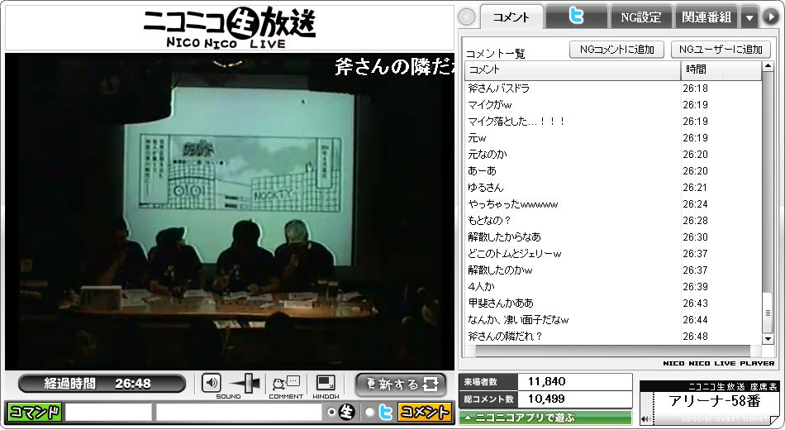
Task: Click the 来場者数 value 11,840
Action: point(547,382)
